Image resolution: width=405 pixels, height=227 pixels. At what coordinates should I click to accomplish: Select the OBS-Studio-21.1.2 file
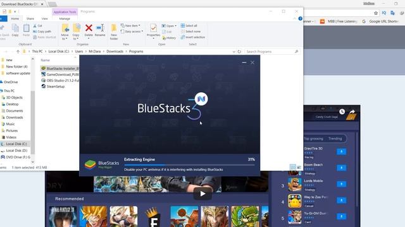pyautogui.click(x=60, y=81)
